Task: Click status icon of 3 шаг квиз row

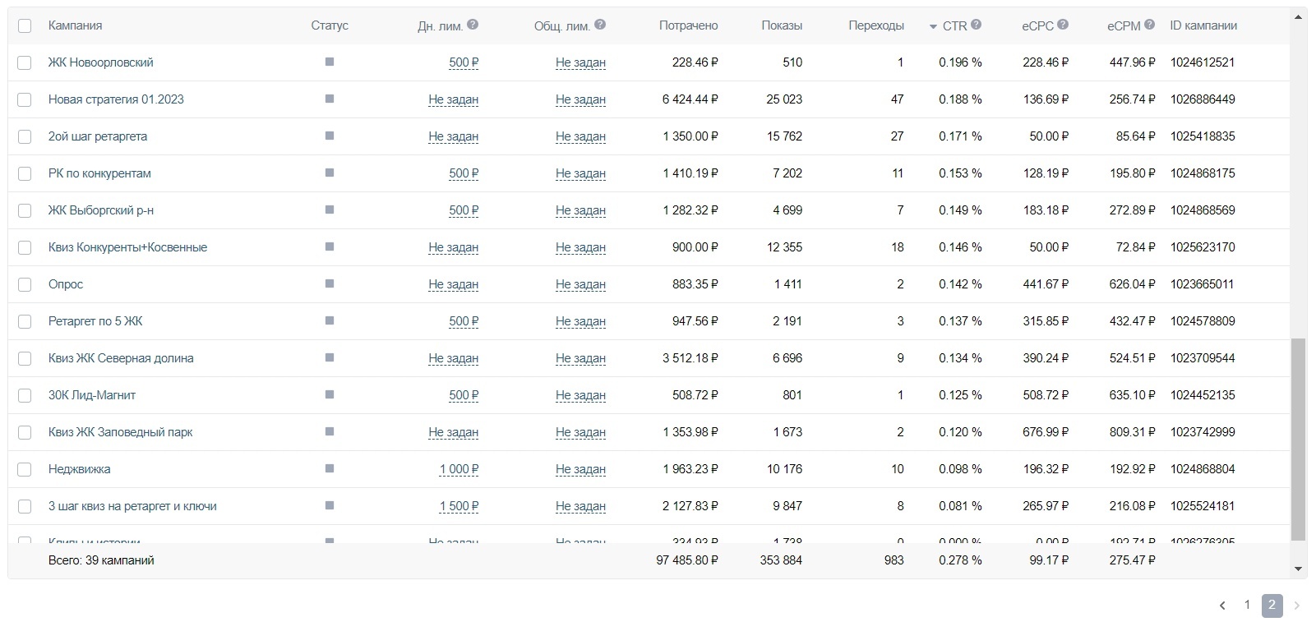Action: 330,505
